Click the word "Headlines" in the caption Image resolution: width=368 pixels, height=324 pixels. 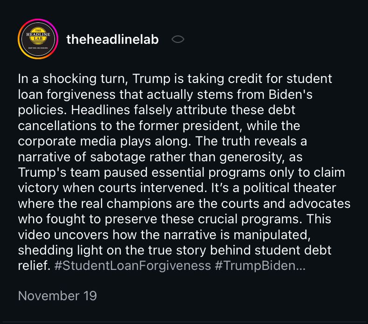[x=100, y=110]
